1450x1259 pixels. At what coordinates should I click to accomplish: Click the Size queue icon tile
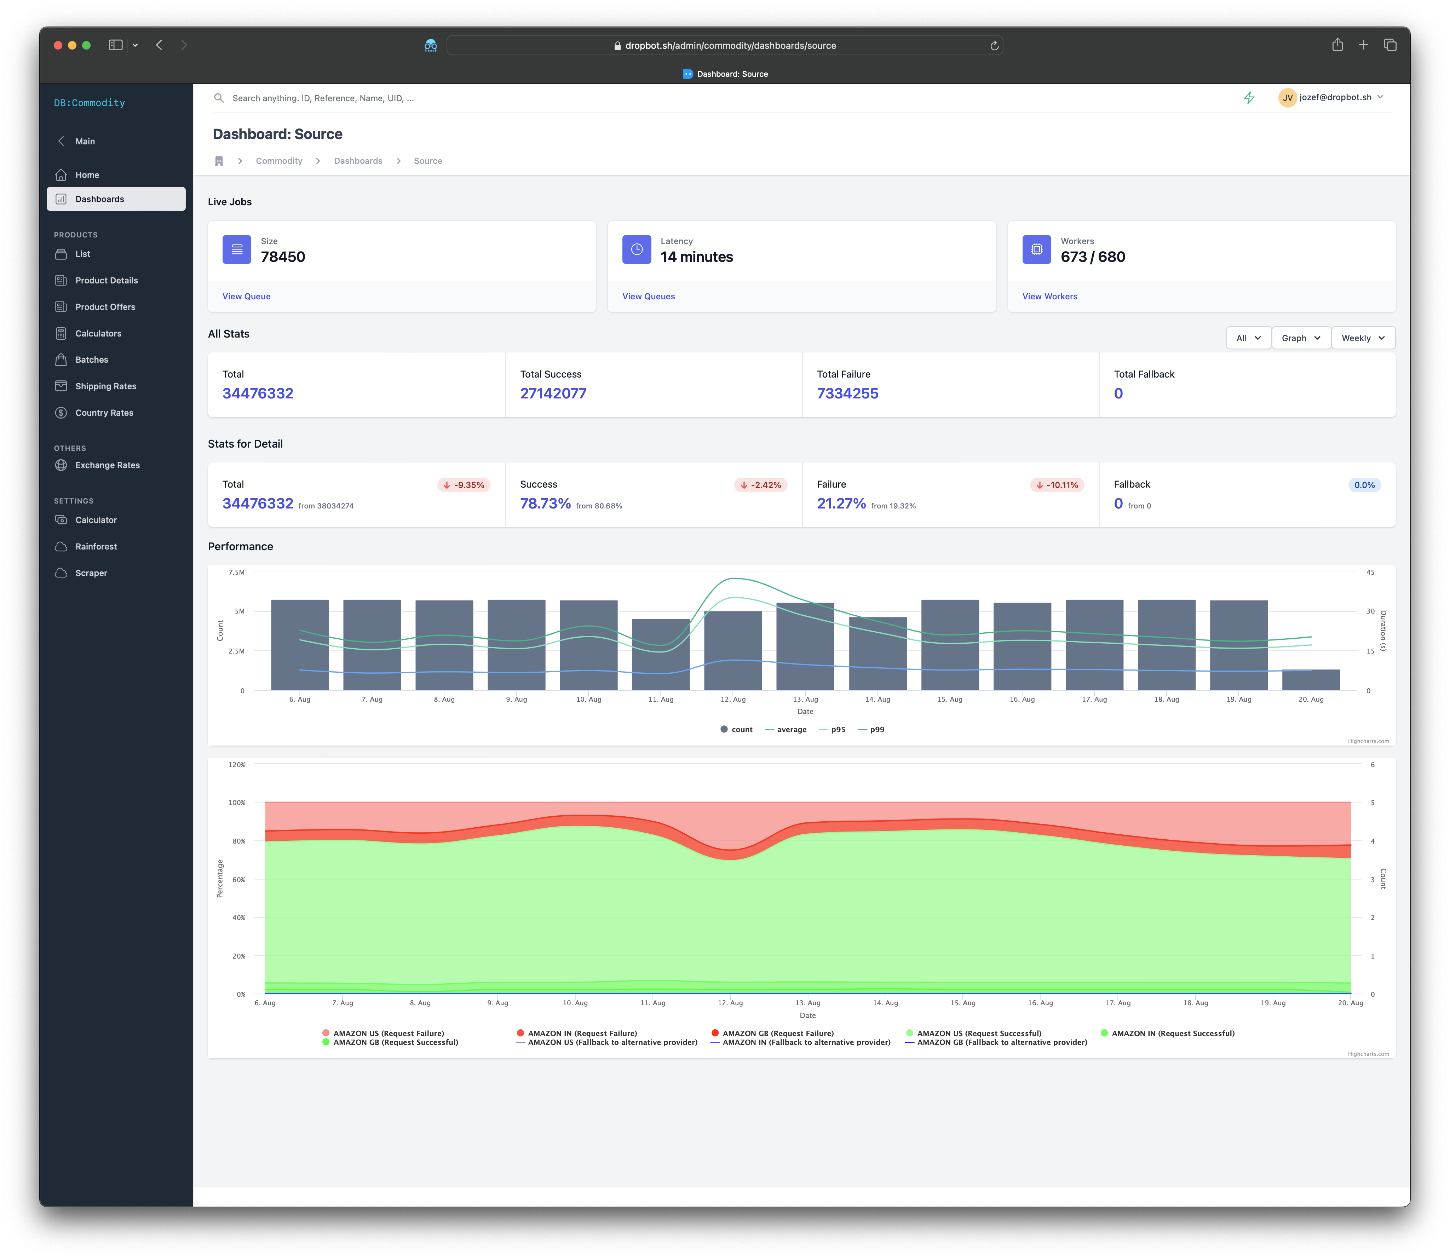(237, 249)
